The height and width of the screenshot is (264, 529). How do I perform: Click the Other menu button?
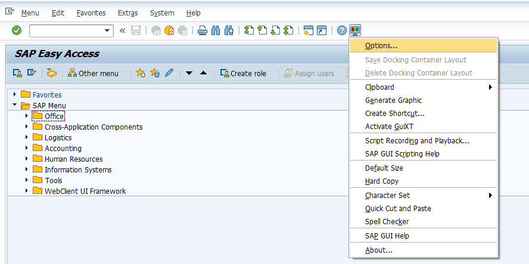93,73
